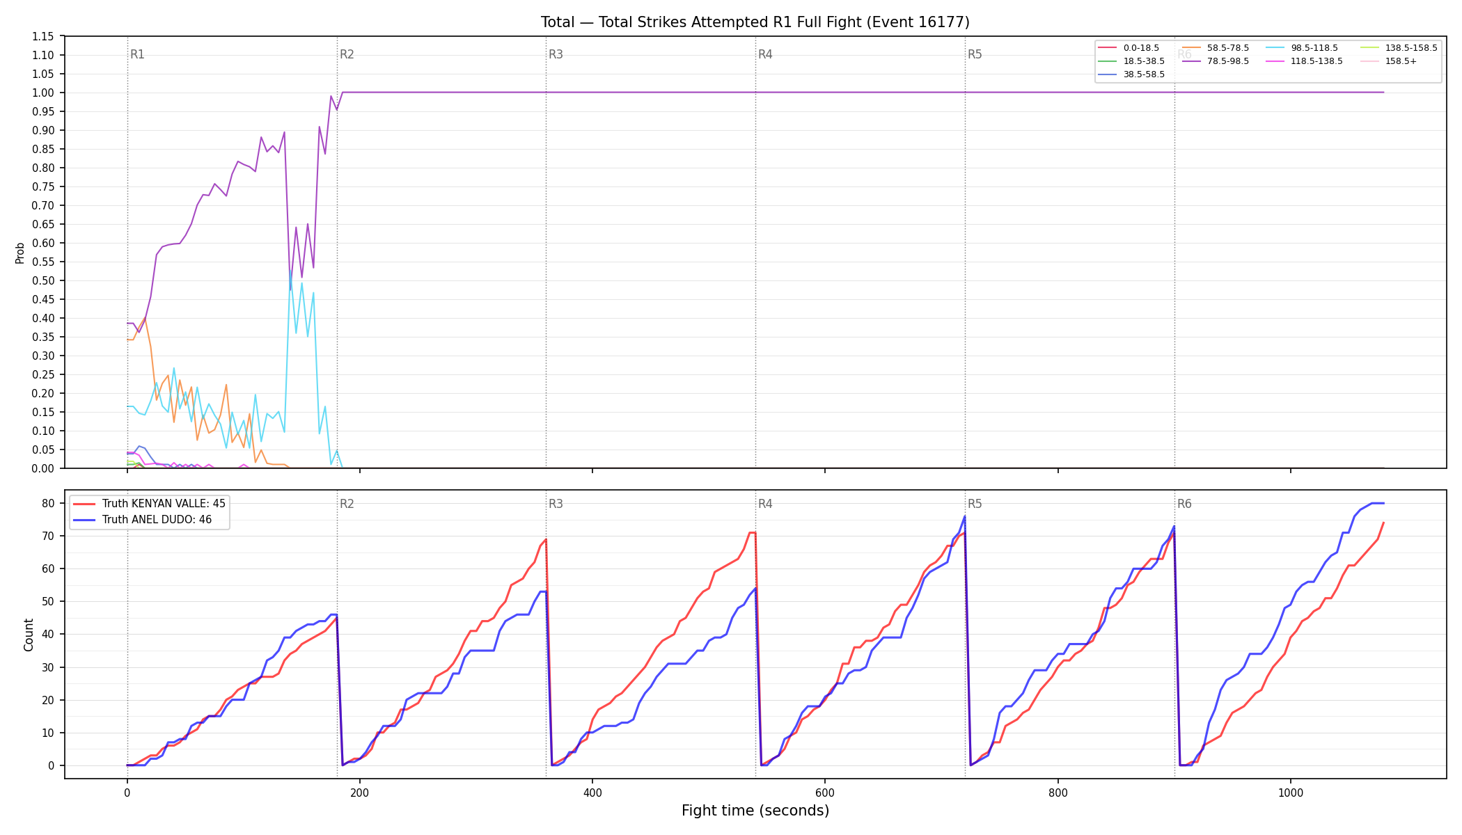Click the 1.15 tick on Prob axis
This screenshot has height=835, width=1462.
click(43, 37)
